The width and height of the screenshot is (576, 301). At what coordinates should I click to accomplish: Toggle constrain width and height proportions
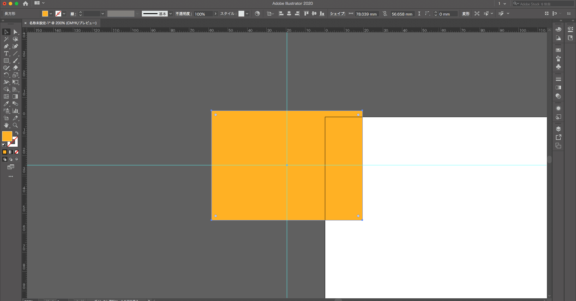point(385,14)
